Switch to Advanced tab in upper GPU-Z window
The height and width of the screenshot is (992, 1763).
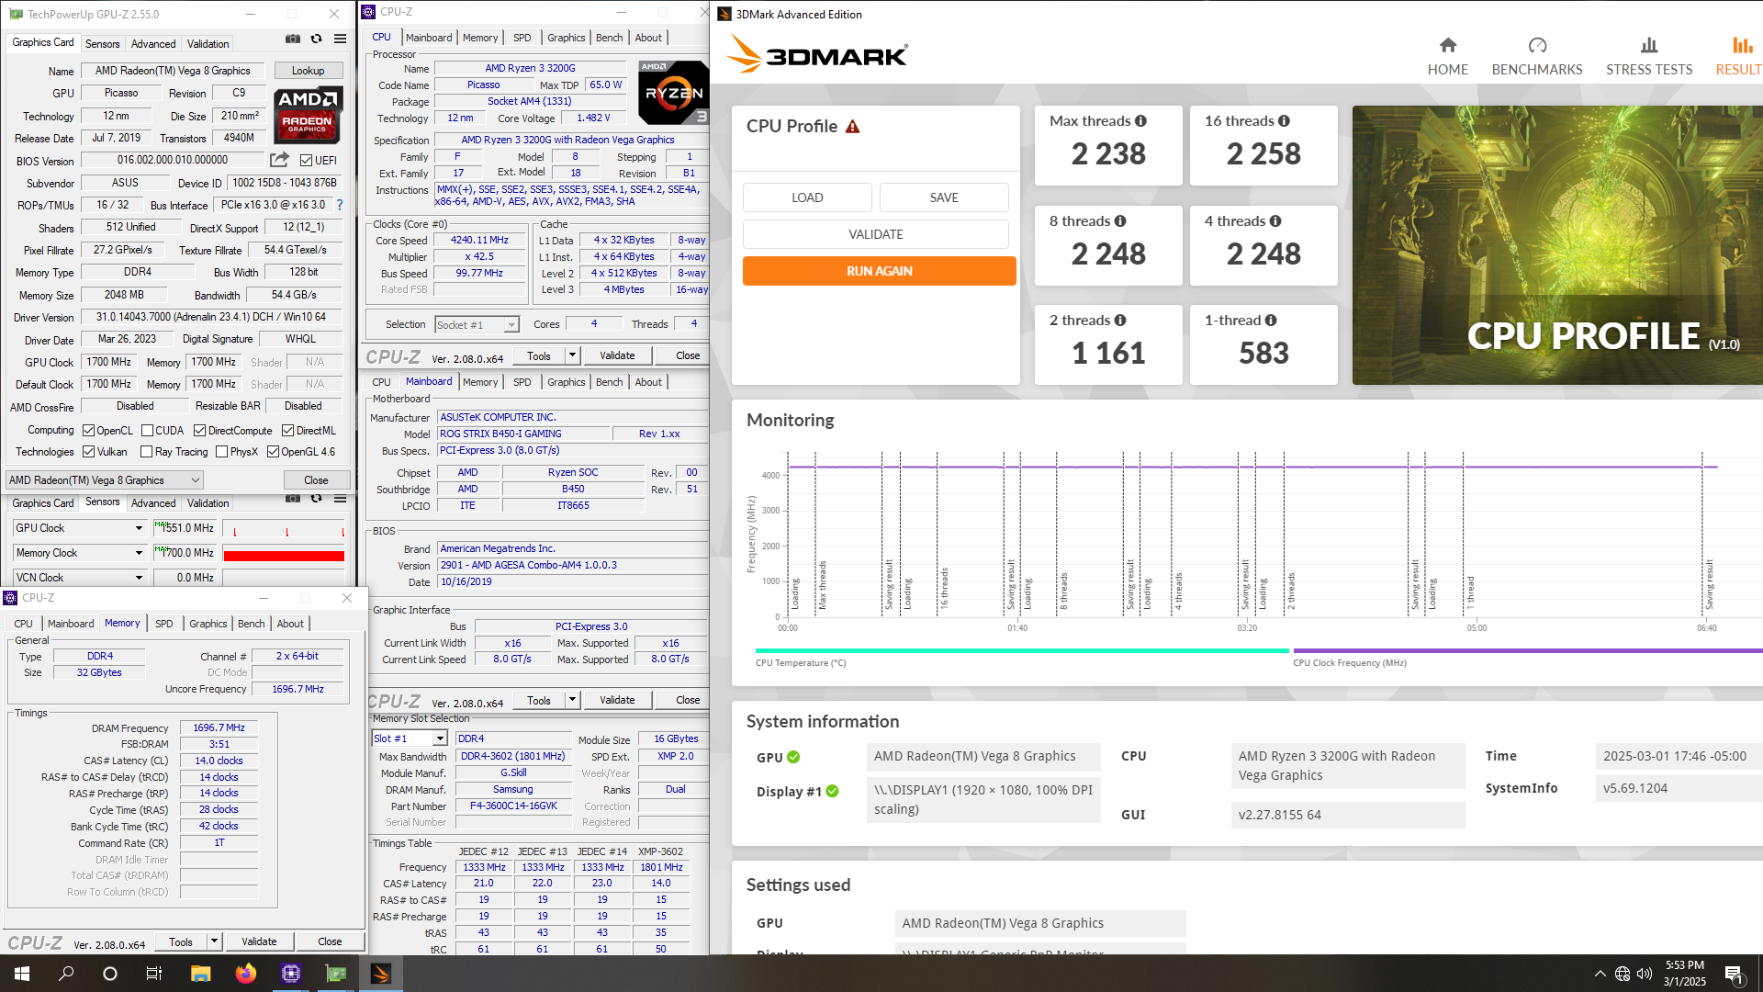(153, 44)
